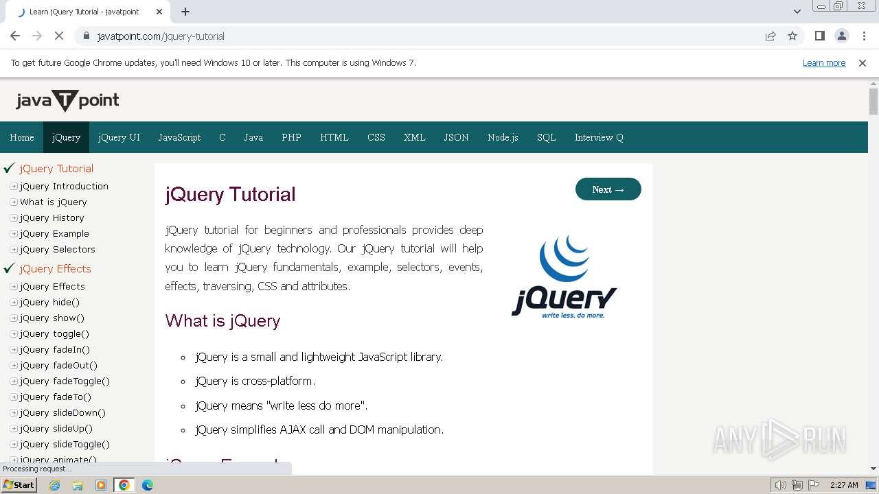Open jQuery hide() sidebar link
Viewport: 879px width, 494px height.
[x=49, y=302]
